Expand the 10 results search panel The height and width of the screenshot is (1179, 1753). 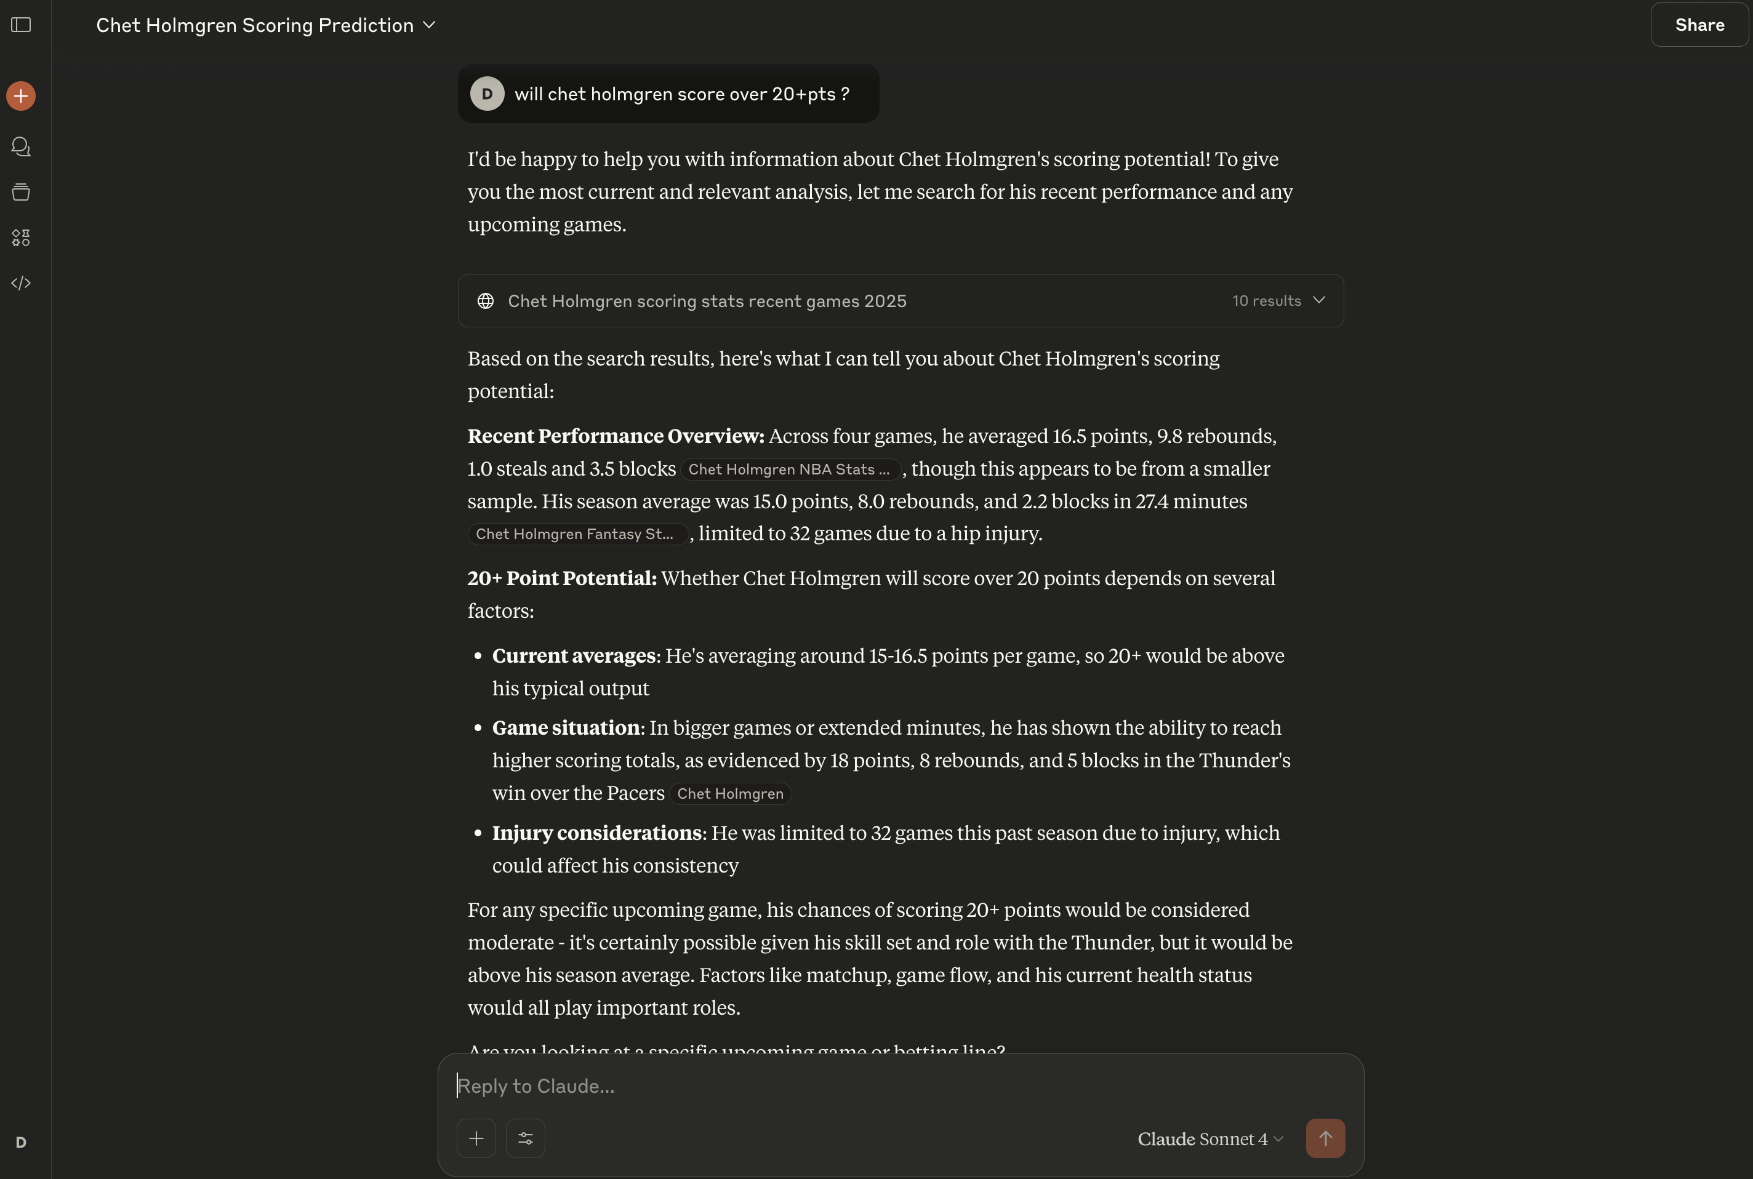point(1278,301)
